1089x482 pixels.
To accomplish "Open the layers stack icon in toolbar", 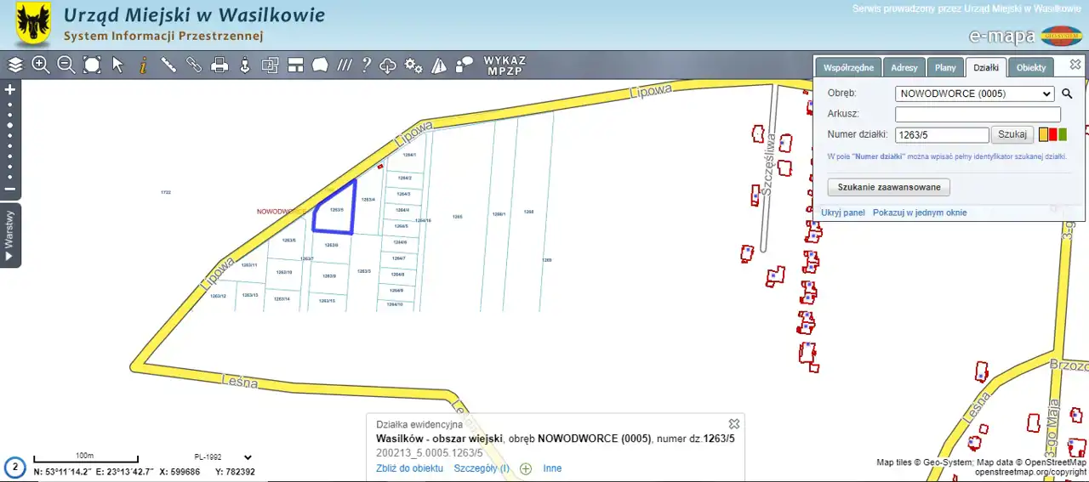I will pos(15,65).
